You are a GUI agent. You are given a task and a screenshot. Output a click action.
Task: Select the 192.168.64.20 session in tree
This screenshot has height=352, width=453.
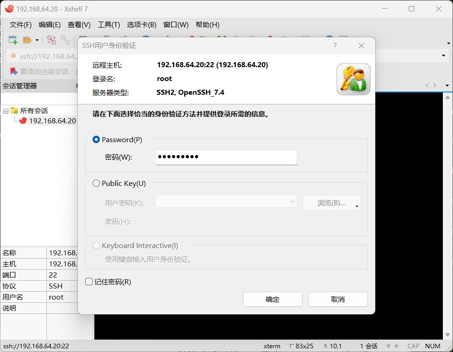(52, 121)
